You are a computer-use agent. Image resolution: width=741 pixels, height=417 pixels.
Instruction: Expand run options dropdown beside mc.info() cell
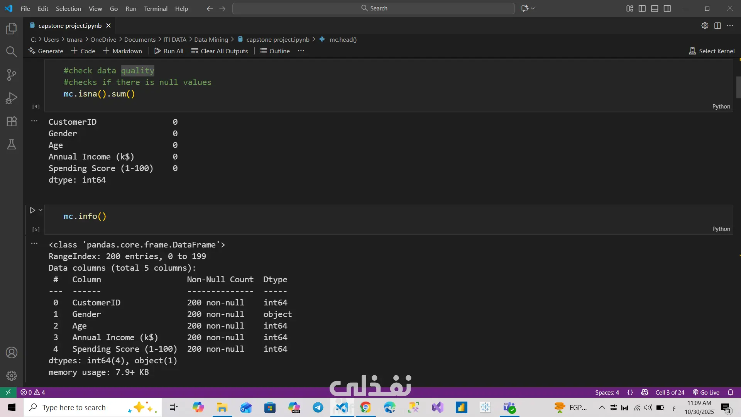[40, 210]
